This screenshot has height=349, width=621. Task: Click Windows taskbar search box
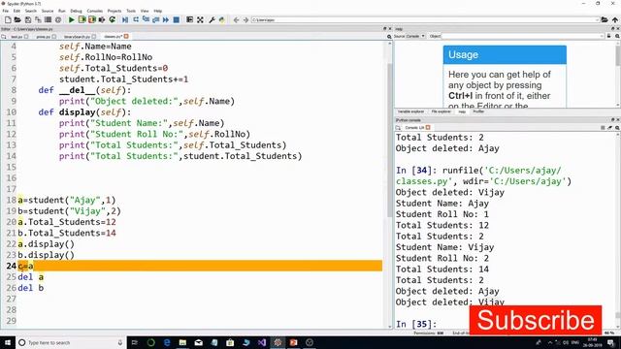point(71,342)
